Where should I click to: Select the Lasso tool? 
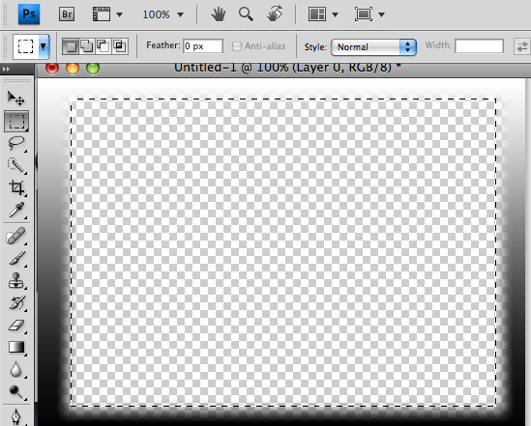point(16,143)
